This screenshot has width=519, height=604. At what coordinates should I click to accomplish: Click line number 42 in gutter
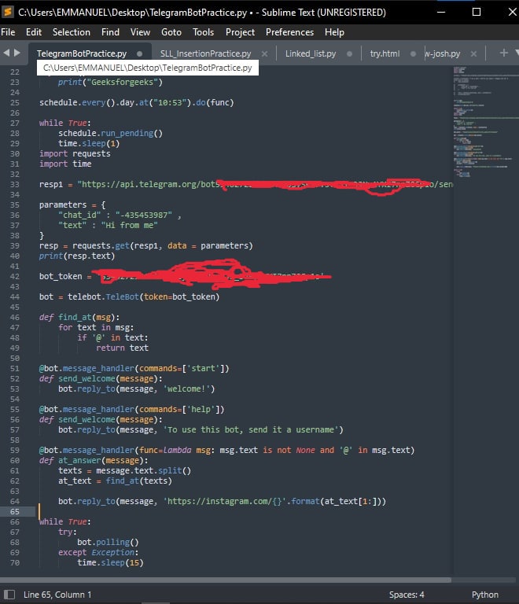15,277
